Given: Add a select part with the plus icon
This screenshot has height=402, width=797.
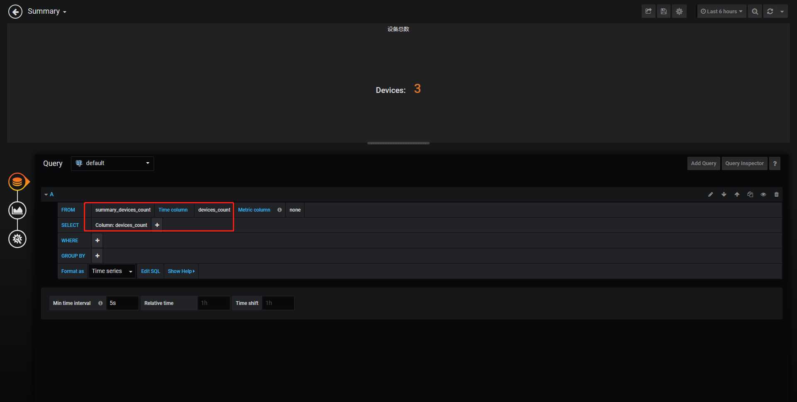Looking at the screenshot, I should 157,225.
